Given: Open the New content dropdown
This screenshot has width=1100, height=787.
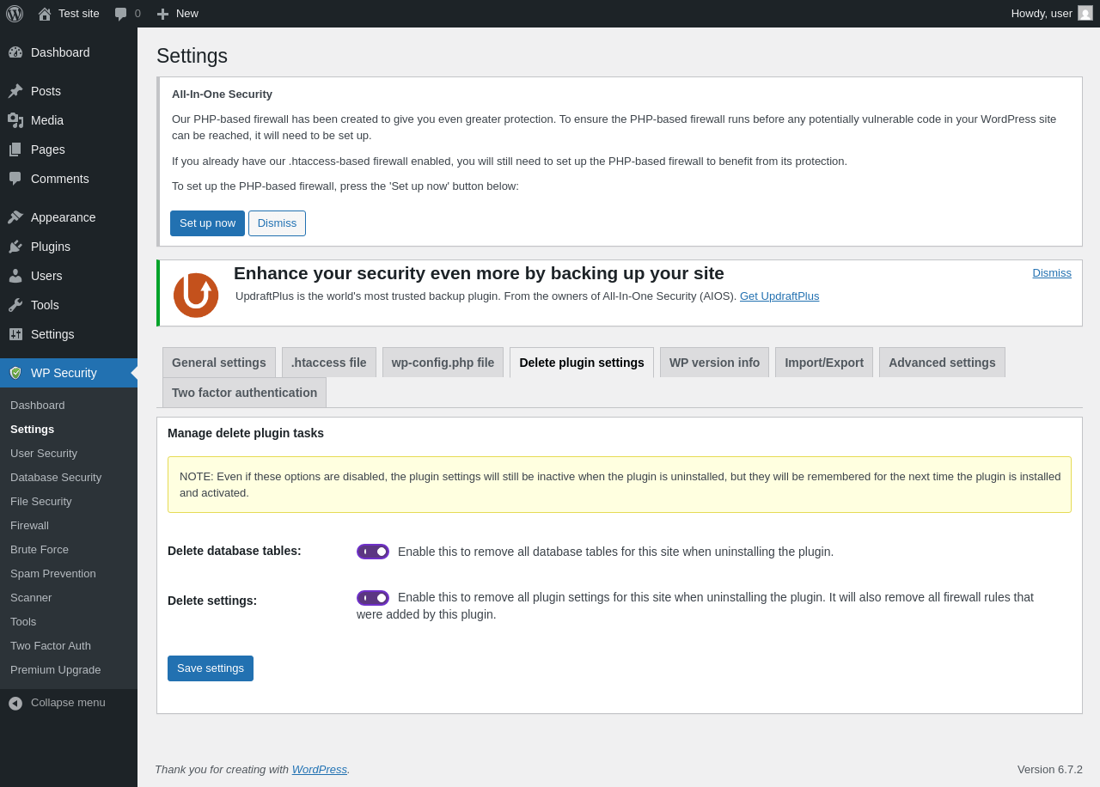Looking at the screenshot, I should (x=178, y=14).
